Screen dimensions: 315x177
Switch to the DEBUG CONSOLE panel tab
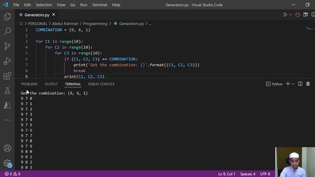[x=101, y=84]
